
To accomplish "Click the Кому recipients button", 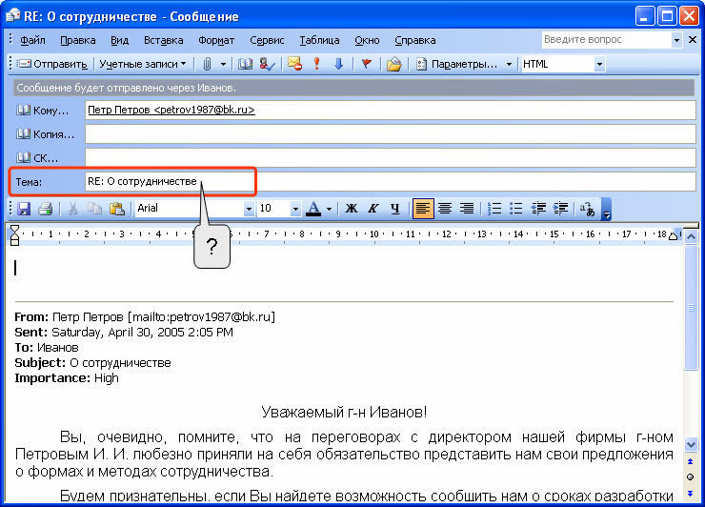I will coord(43,111).
